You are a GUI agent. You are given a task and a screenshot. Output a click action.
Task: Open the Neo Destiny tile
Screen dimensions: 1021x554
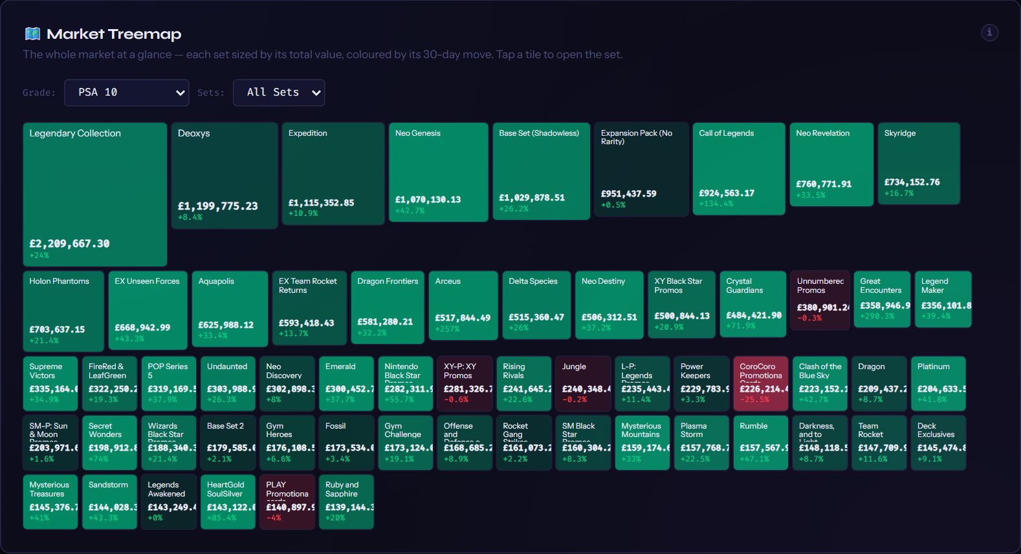coord(609,304)
